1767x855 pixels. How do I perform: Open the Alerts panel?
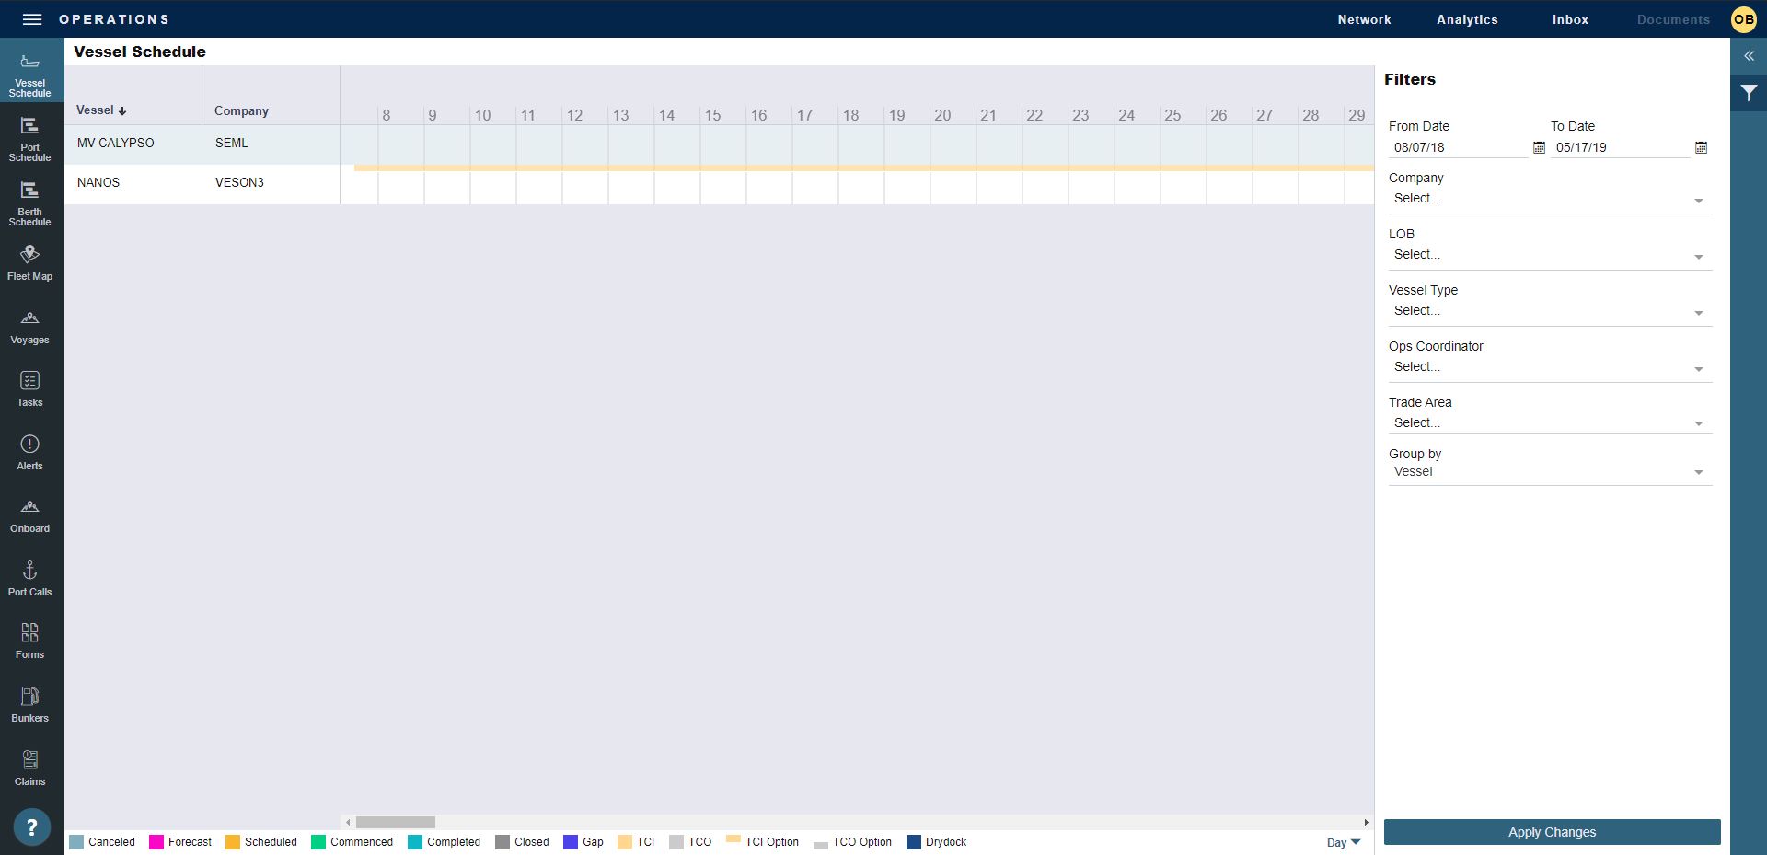pos(30,453)
